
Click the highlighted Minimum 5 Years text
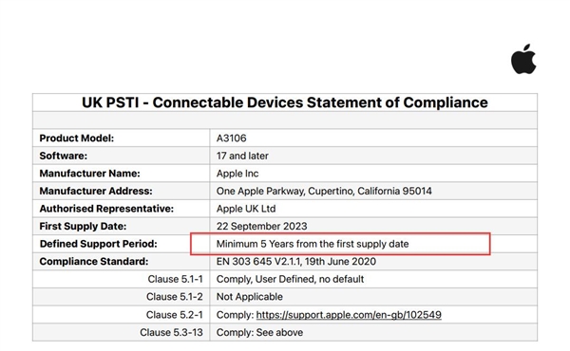(313, 244)
